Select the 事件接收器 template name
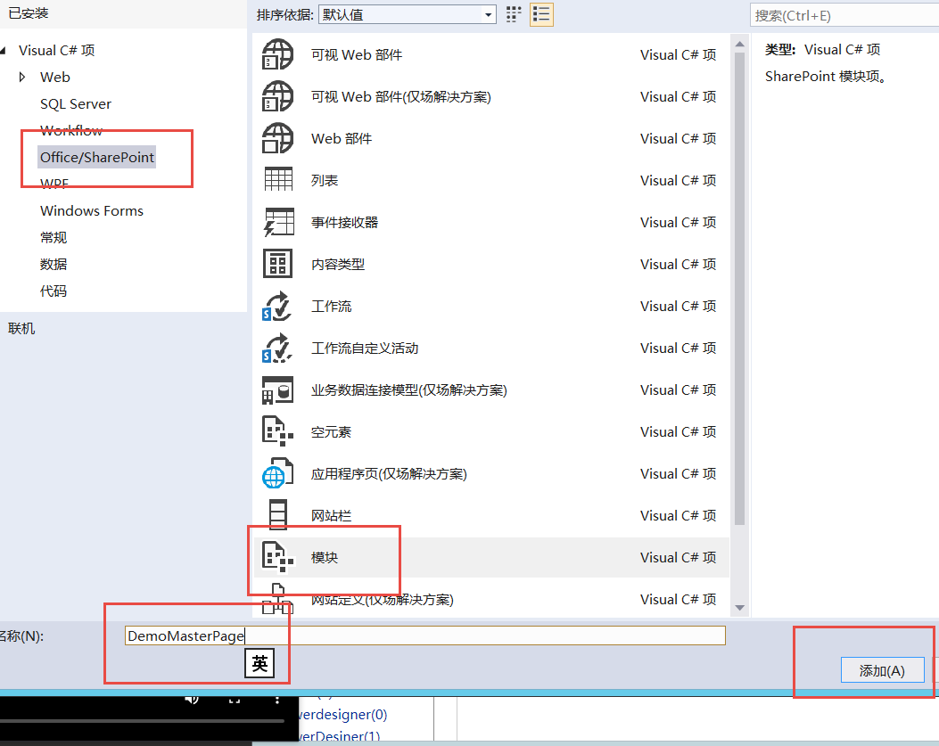This screenshot has height=746, width=939. (x=344, y=222)
